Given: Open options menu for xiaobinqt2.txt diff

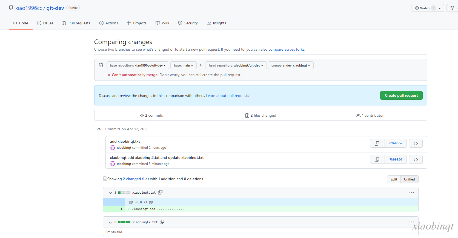Looking at the screenshot, I should [411, 222].
